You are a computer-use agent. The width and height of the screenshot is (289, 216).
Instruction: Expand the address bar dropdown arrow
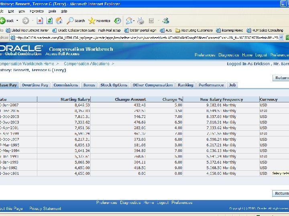coord(281,38)
